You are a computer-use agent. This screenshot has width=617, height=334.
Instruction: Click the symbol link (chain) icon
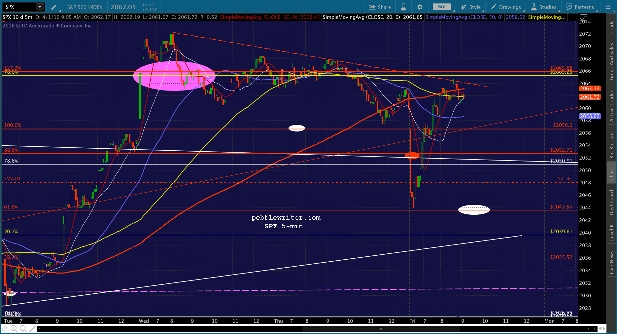53,7
